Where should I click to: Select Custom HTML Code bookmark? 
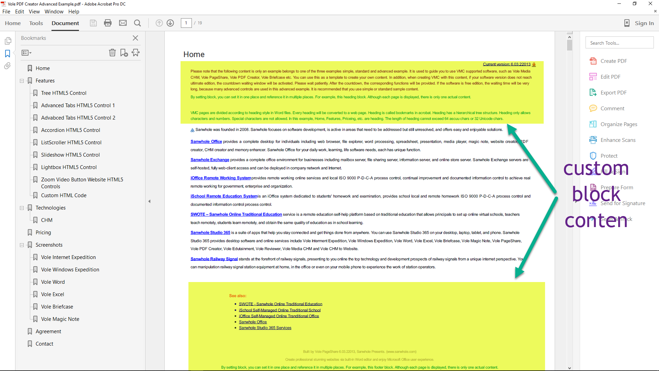64,195
